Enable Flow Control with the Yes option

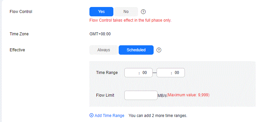[101, 12]
